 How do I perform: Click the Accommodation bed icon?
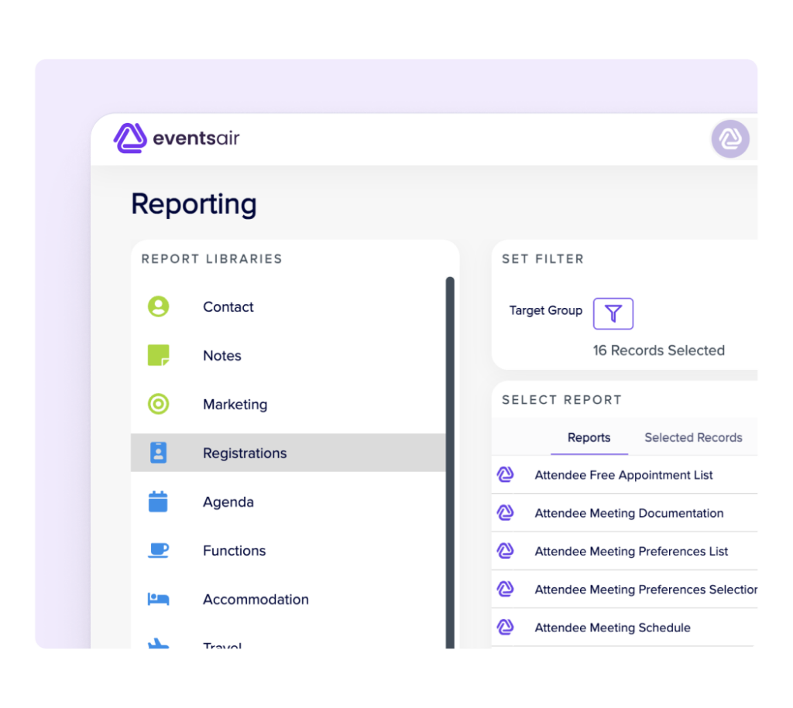158,599
